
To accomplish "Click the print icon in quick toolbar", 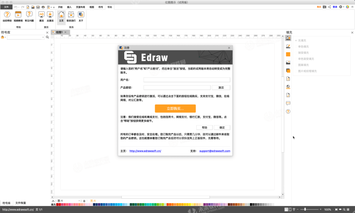I will click(43, 7).
